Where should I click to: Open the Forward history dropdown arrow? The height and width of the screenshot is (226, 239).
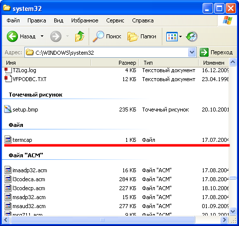click(68, 36)
